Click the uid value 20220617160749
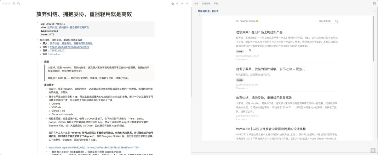 pyautogui.click(x=55, y=24)
